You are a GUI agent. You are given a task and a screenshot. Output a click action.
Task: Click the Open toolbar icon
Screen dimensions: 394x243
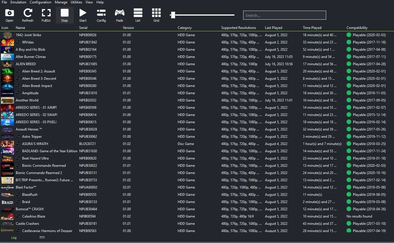[x=9, y=15]
